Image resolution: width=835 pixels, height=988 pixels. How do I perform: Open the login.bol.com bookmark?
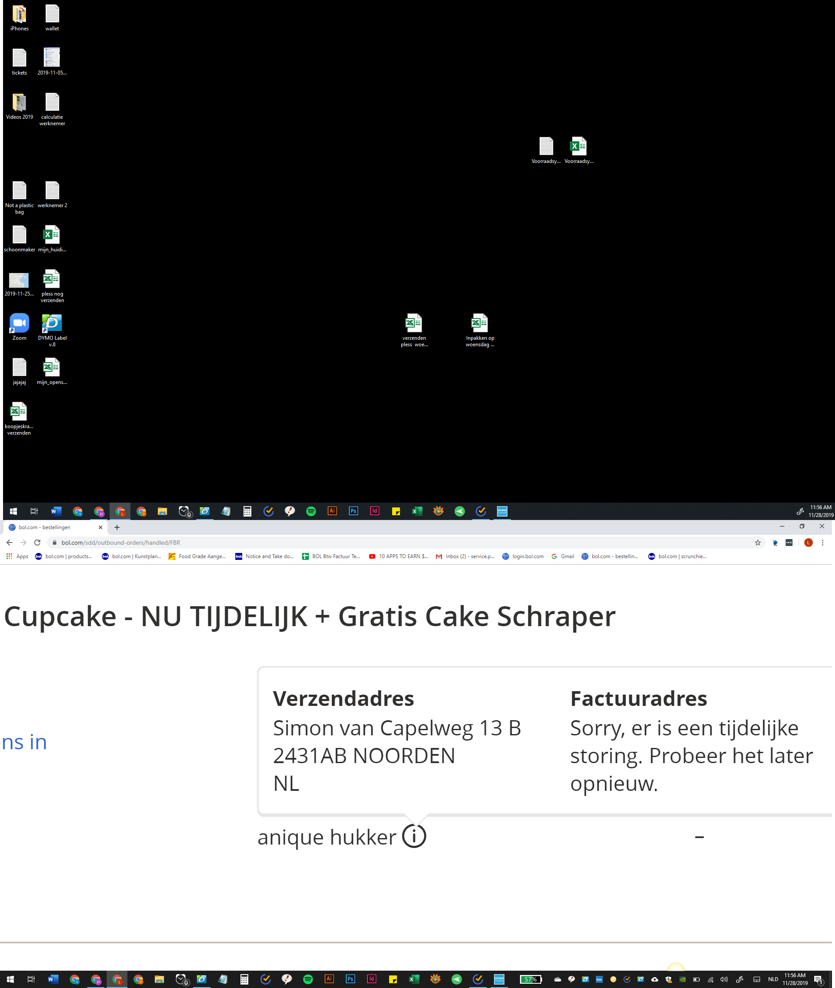tap(523, 556)
